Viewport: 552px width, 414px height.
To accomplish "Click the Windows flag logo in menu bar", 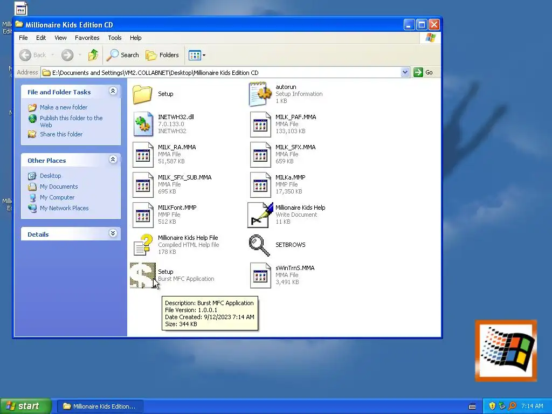I will click(430, 38).
